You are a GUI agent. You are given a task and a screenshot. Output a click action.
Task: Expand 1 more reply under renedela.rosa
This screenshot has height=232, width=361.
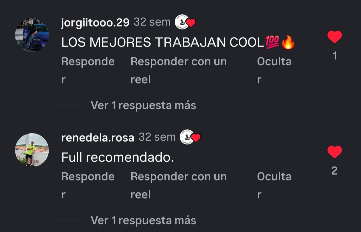143,220
